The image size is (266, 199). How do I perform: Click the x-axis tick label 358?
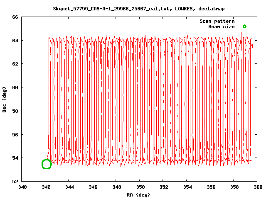[234, 187]
